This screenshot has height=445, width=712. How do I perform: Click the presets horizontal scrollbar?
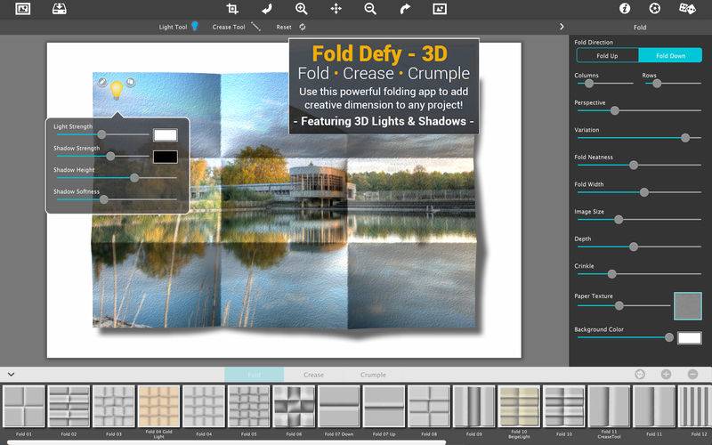(227, 442)
